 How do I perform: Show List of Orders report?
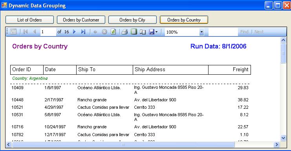30,20
